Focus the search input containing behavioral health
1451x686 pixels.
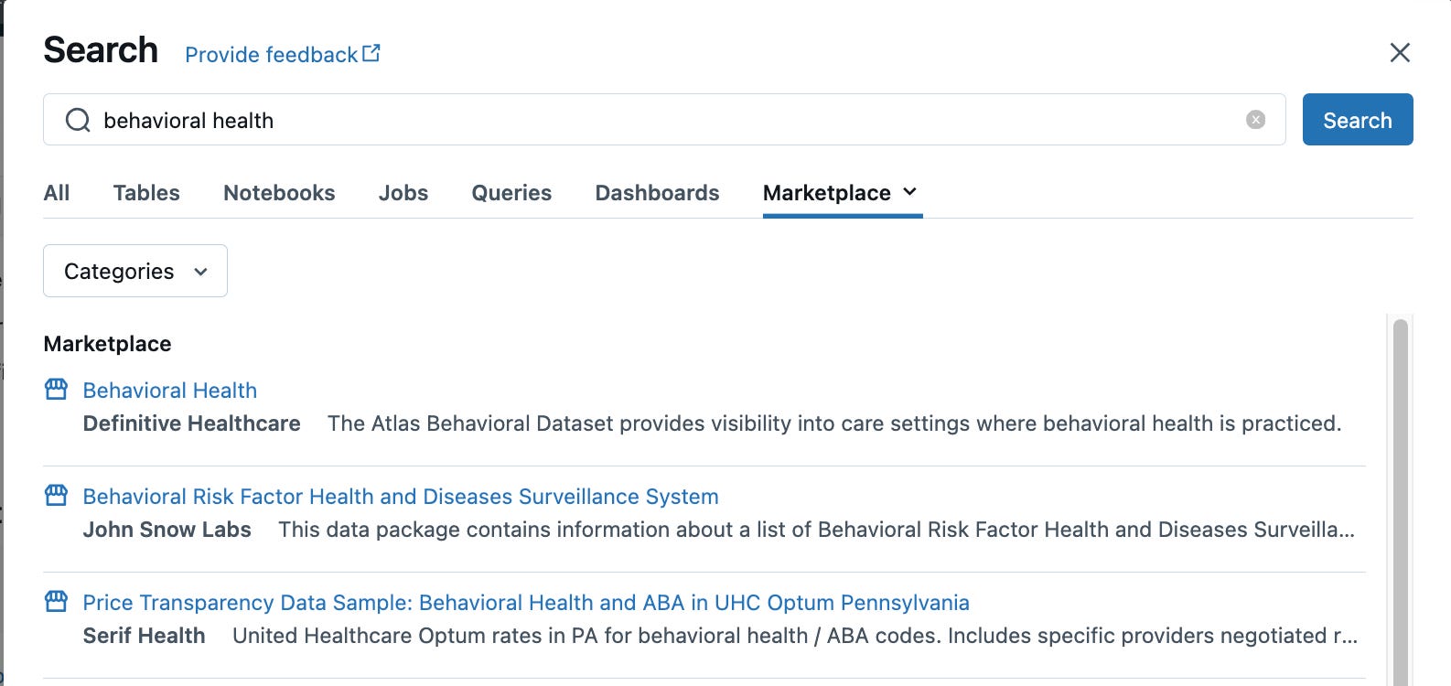[x=664, y=120]
